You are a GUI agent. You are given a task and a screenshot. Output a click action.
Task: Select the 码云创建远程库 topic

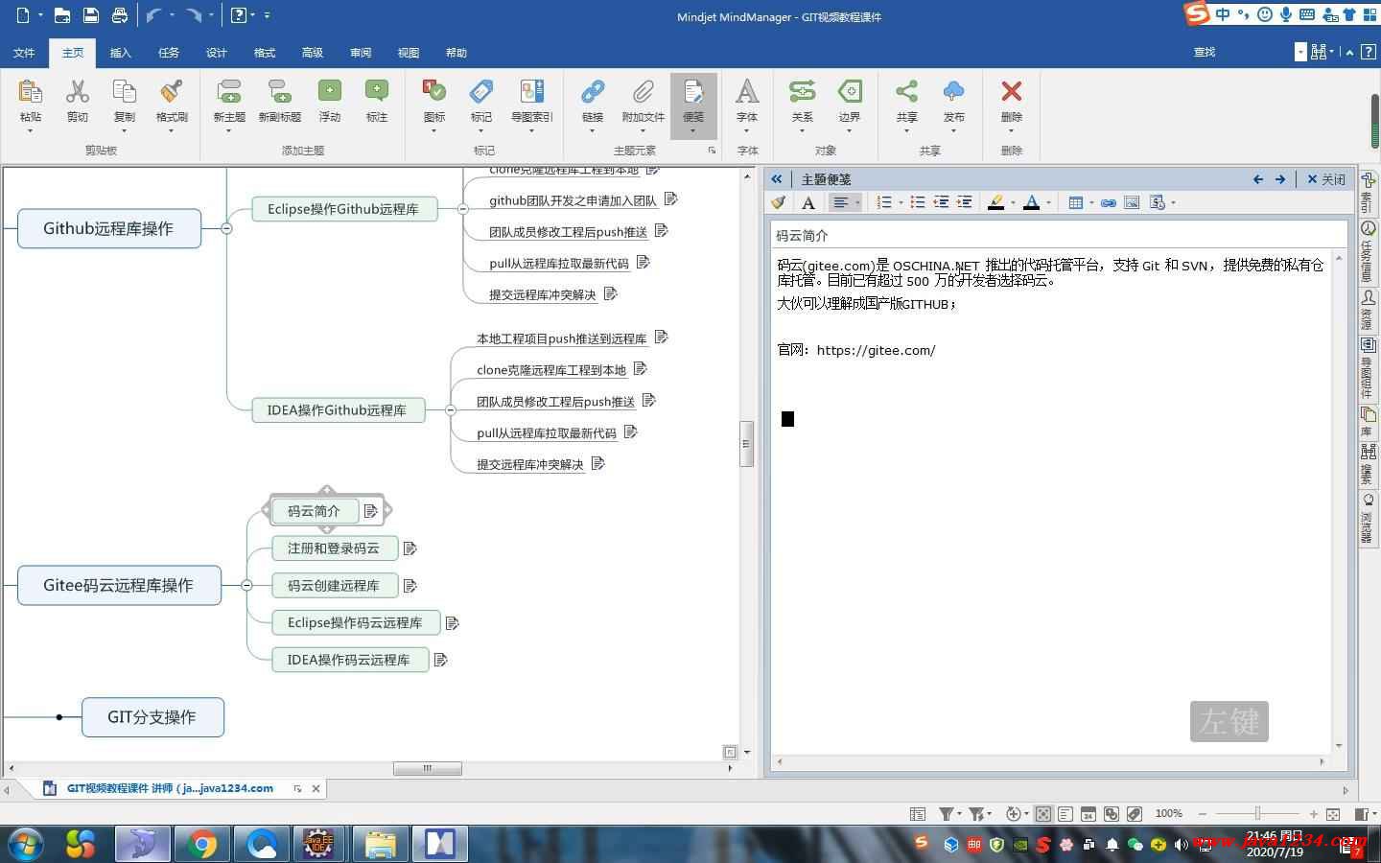[x=334, y=586]
